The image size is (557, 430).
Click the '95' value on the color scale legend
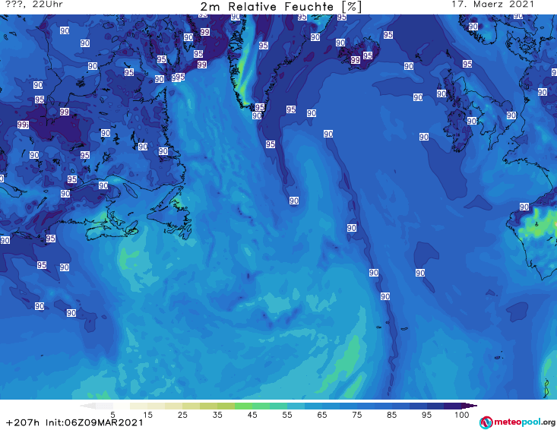(x=426, y=415)
